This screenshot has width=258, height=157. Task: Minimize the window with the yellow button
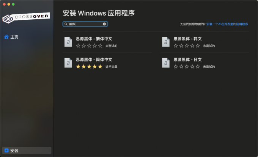(9, 4)
